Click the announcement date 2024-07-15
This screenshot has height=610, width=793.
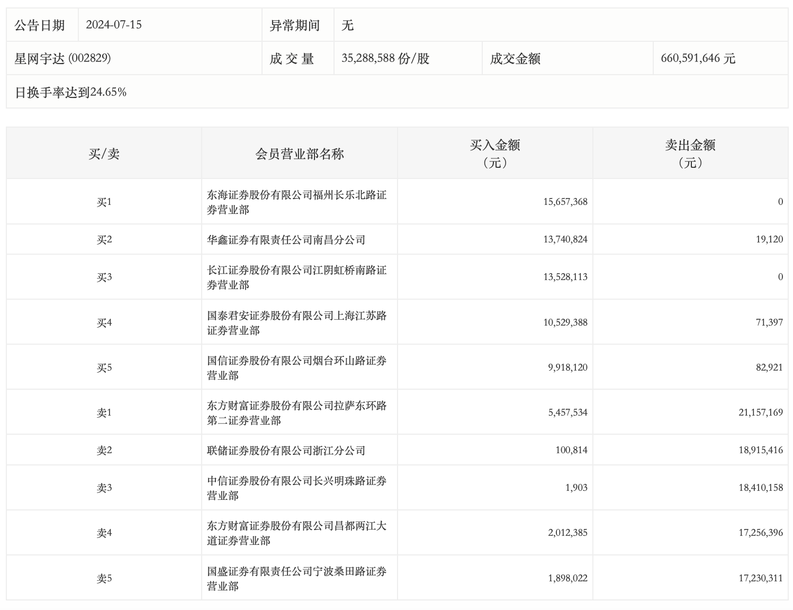pyautogui.click(x=114, y=25)
